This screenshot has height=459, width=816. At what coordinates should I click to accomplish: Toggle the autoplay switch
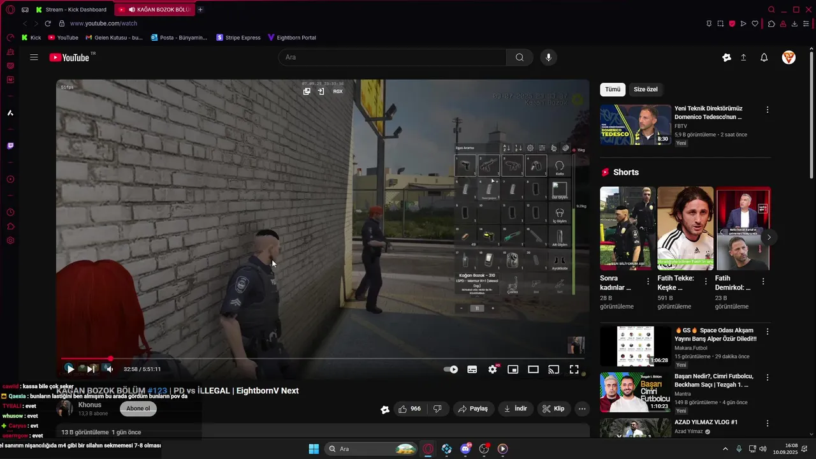(x=451, y=369)
